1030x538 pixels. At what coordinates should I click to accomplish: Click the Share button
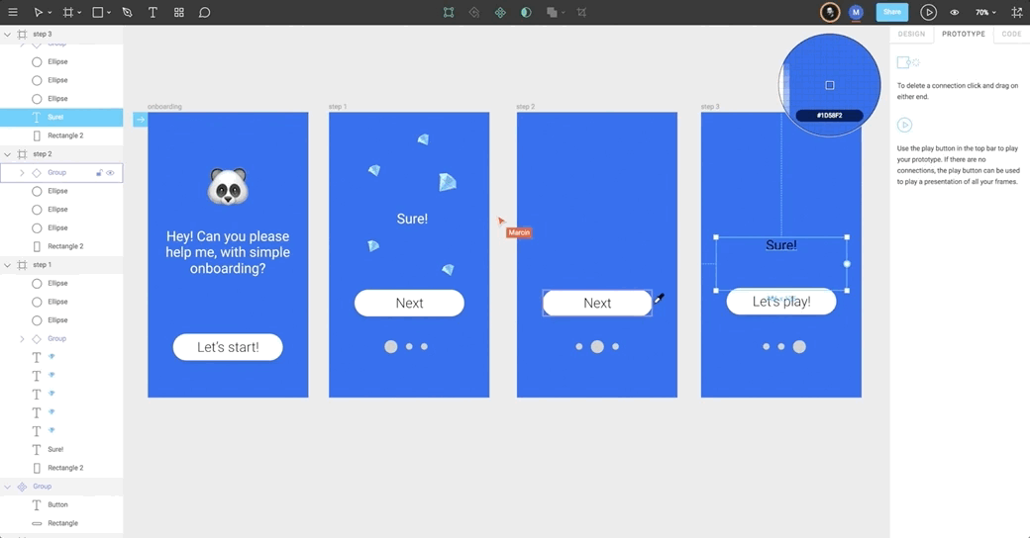pos(892,13)
